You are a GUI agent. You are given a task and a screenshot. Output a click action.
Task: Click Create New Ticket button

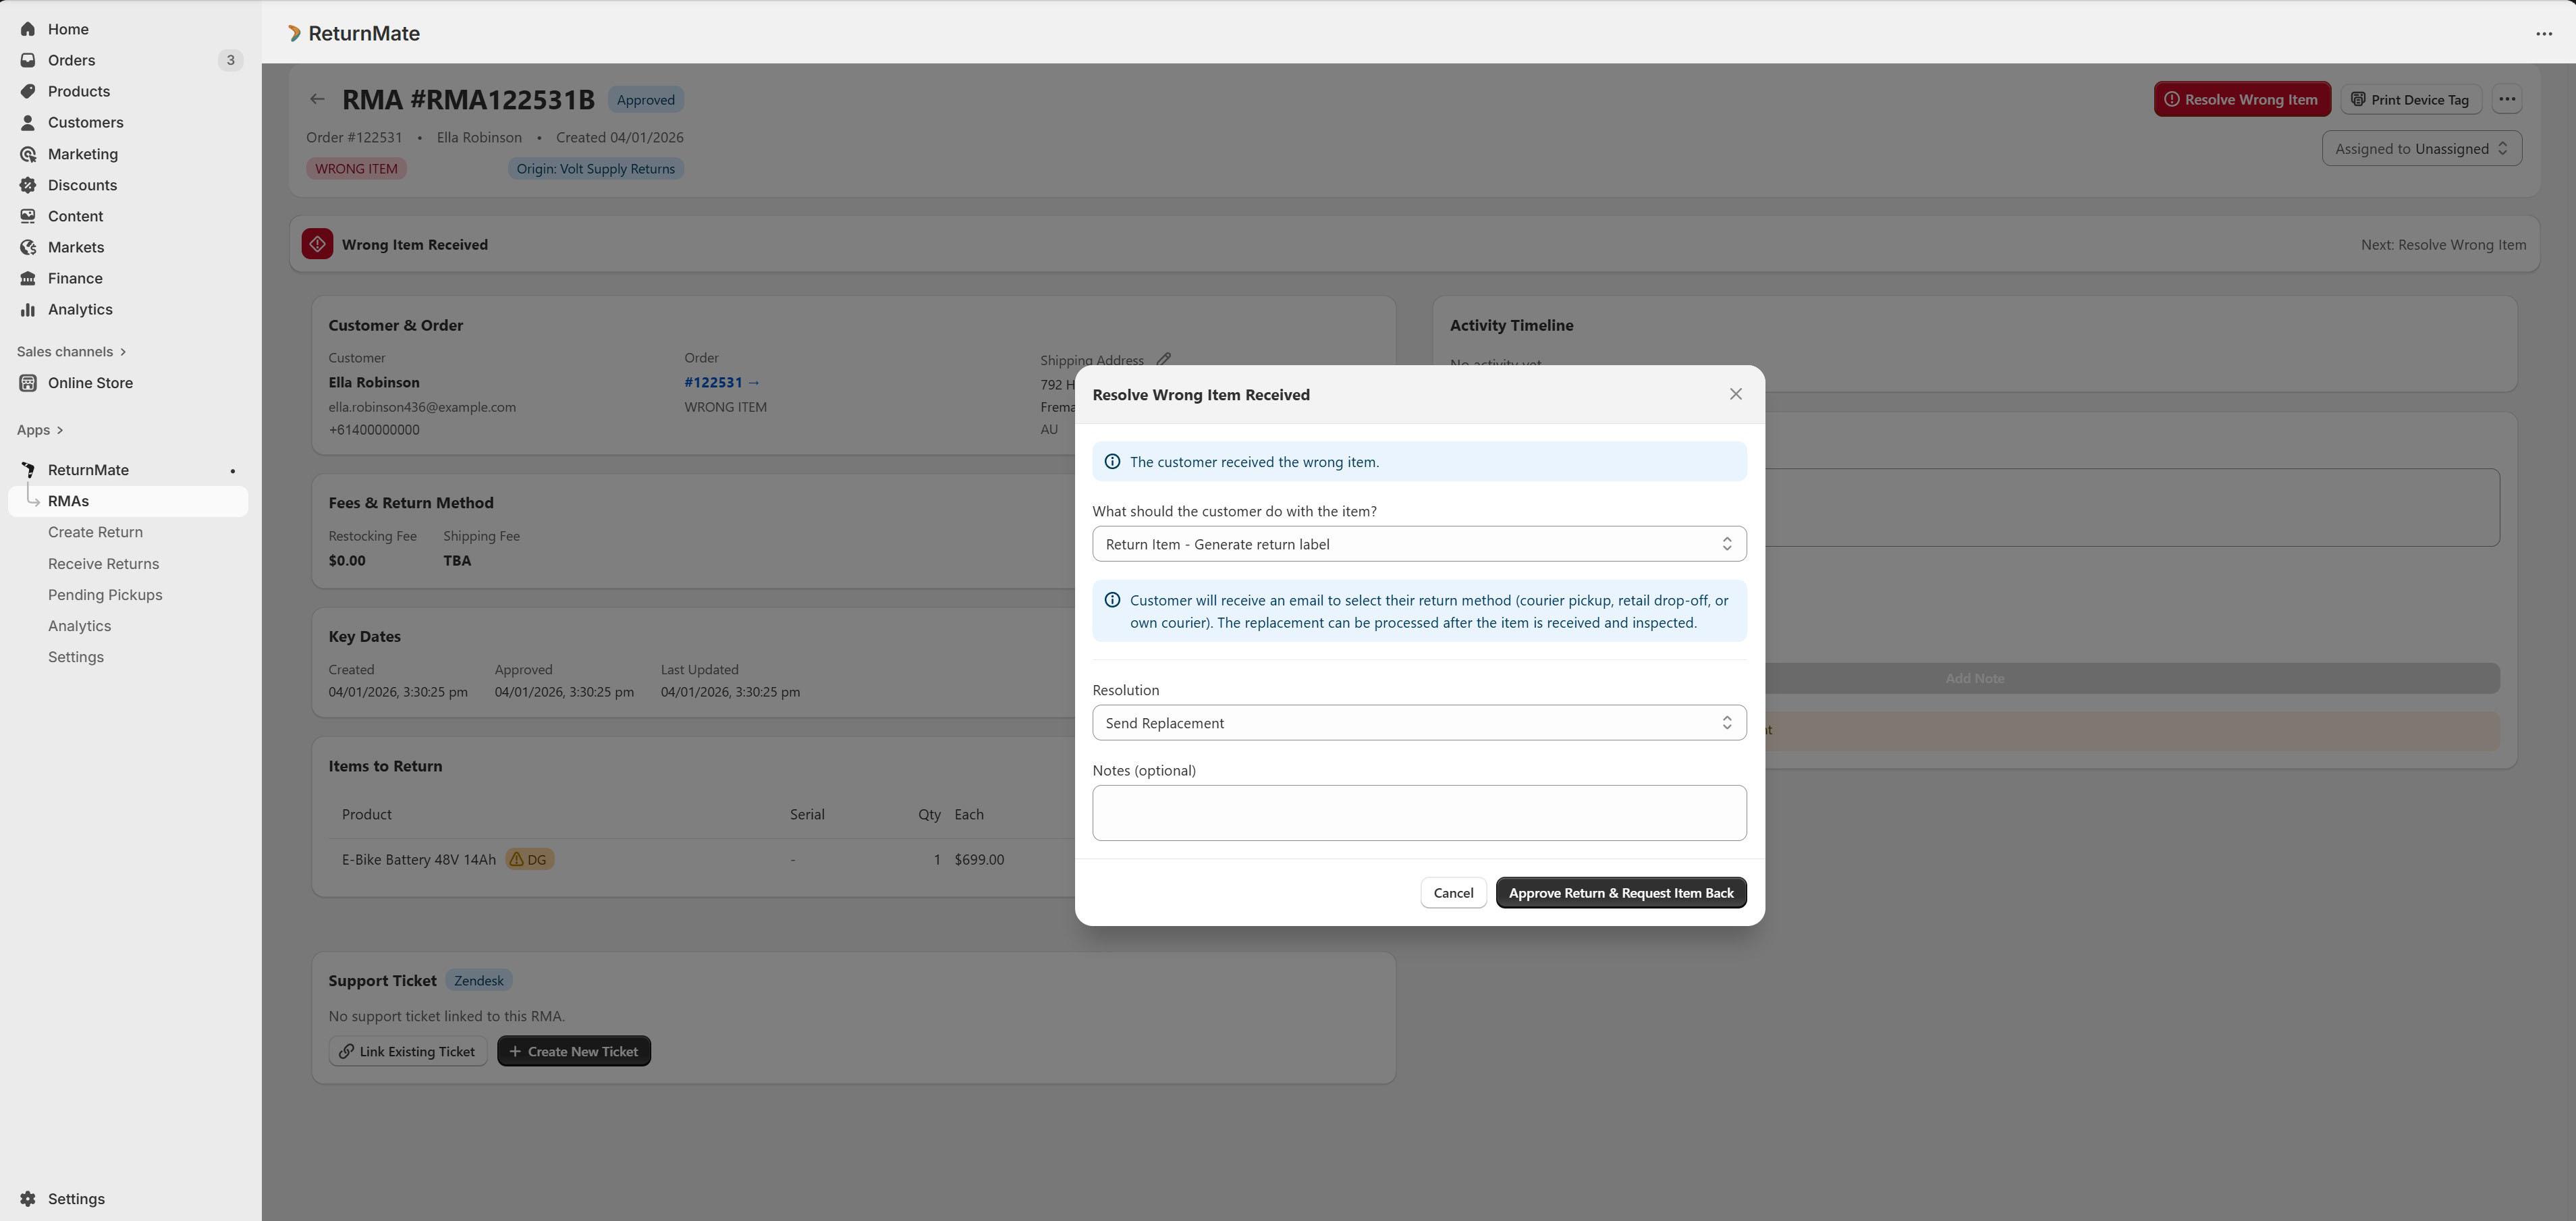pyautogui.click(x=574, y=1051)
